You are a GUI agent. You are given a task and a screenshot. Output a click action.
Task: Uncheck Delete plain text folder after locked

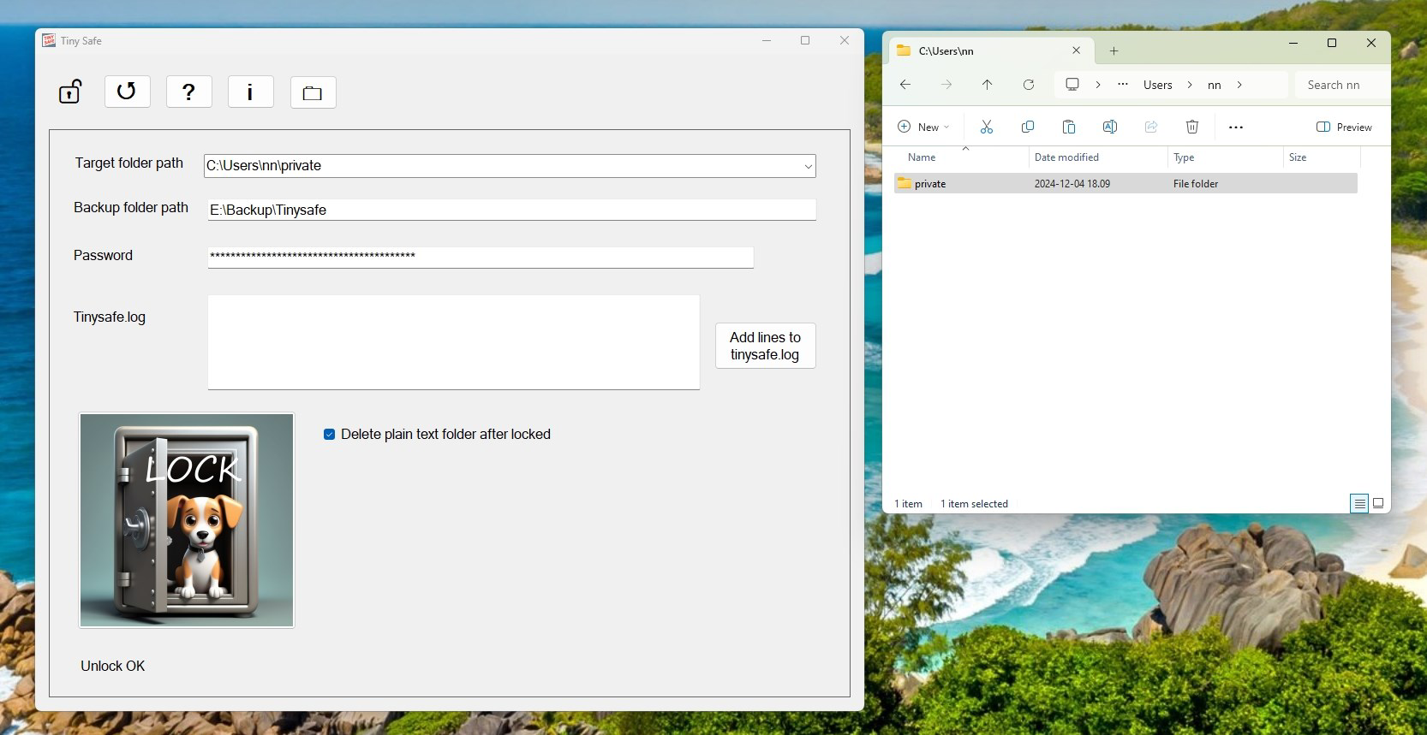pyautogui.click(x=329, y=435)
